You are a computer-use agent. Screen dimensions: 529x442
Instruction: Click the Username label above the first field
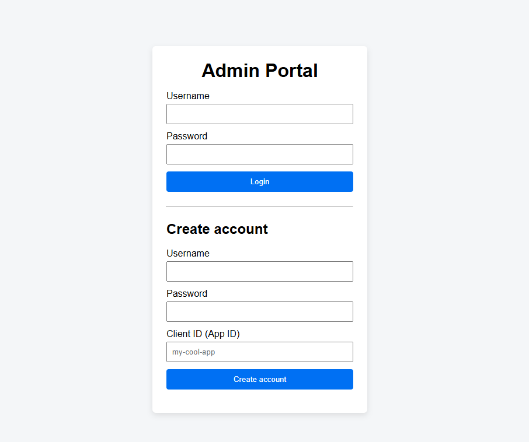[x=187, y=96]
